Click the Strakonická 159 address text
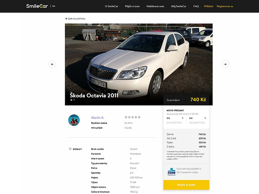The width and height of the screenshot is (259, 194). 182,114
